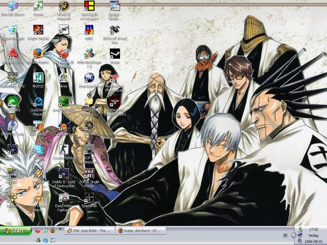Click the taskbar clock showing 17:02
The width and height of the screenshot is (327, 245).
coord(313,229)
